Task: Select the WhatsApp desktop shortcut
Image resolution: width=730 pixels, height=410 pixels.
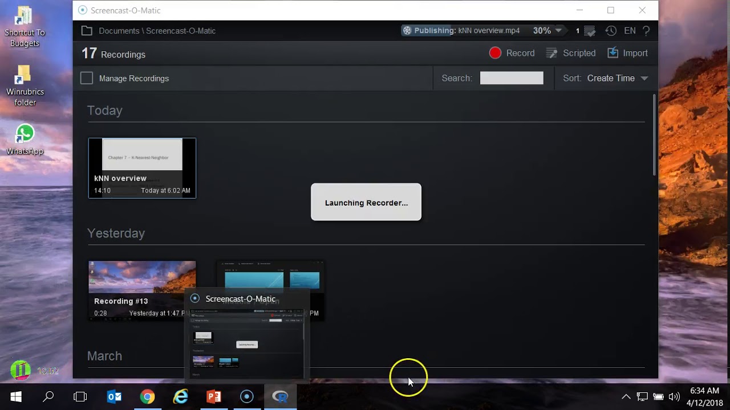Action: (25, 140)
